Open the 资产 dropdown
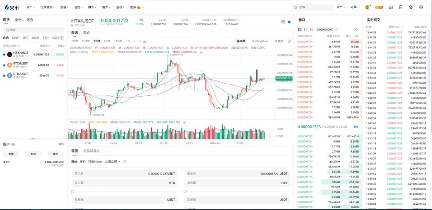 coord(341,7)
